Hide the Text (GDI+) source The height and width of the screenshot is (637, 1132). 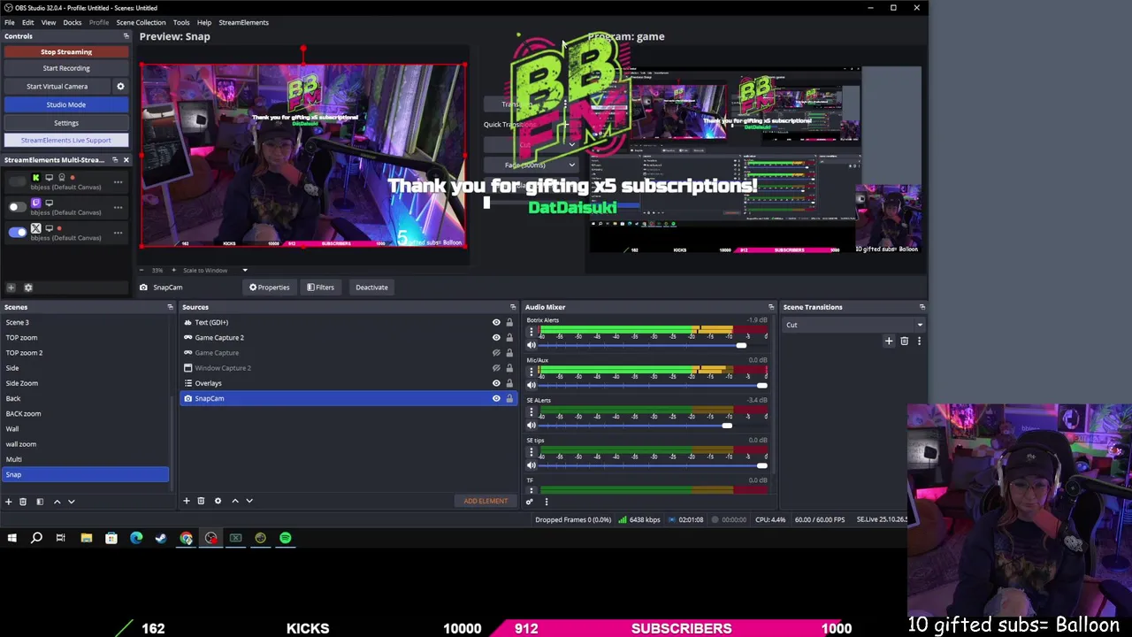[x=496, y=322]
